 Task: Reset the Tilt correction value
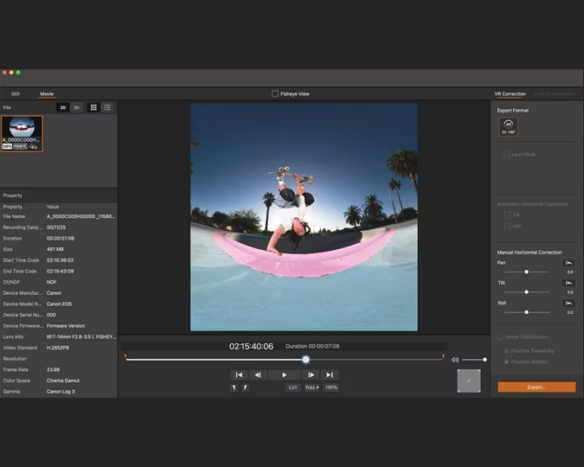click(x=569, y=283)
